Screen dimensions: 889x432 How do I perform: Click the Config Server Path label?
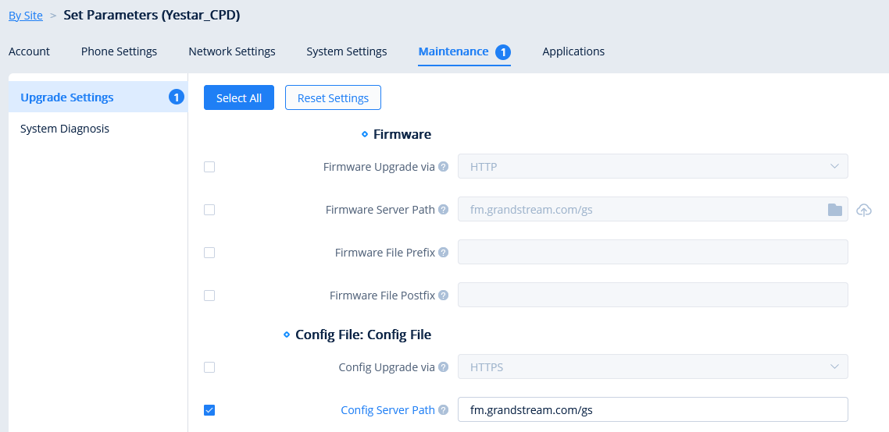(x=387, y=410)
